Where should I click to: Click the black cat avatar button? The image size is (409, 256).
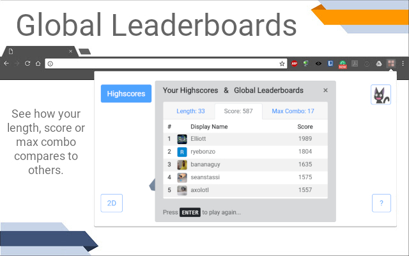pyautogui.click(x=381, y=95)
